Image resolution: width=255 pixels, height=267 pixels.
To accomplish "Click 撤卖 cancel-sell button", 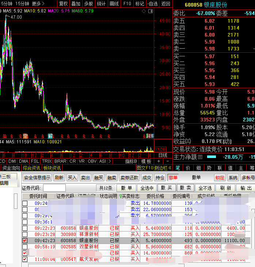I will click(x=186, y=188).
